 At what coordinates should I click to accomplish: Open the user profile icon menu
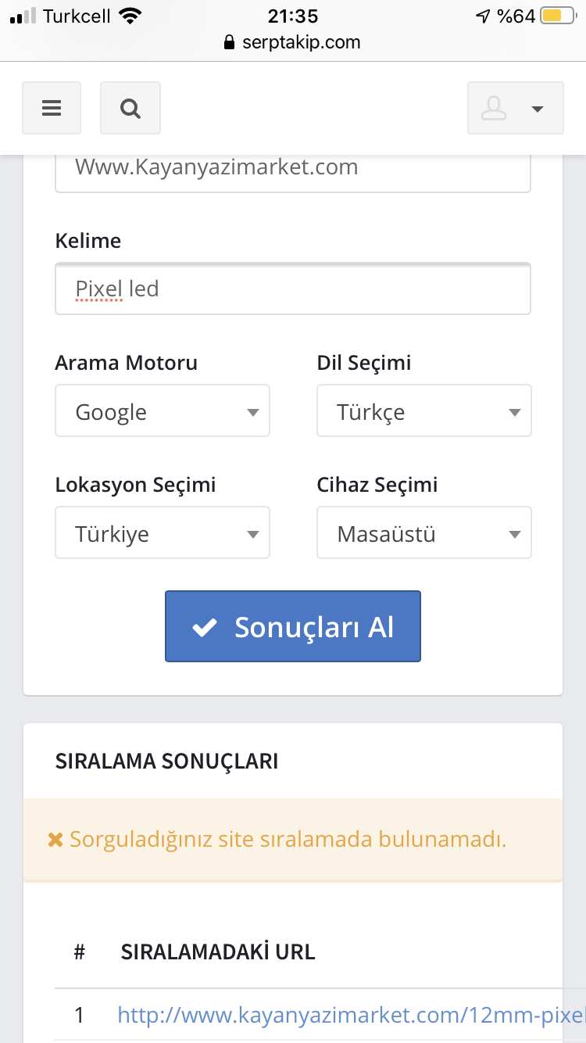point(515,108)
